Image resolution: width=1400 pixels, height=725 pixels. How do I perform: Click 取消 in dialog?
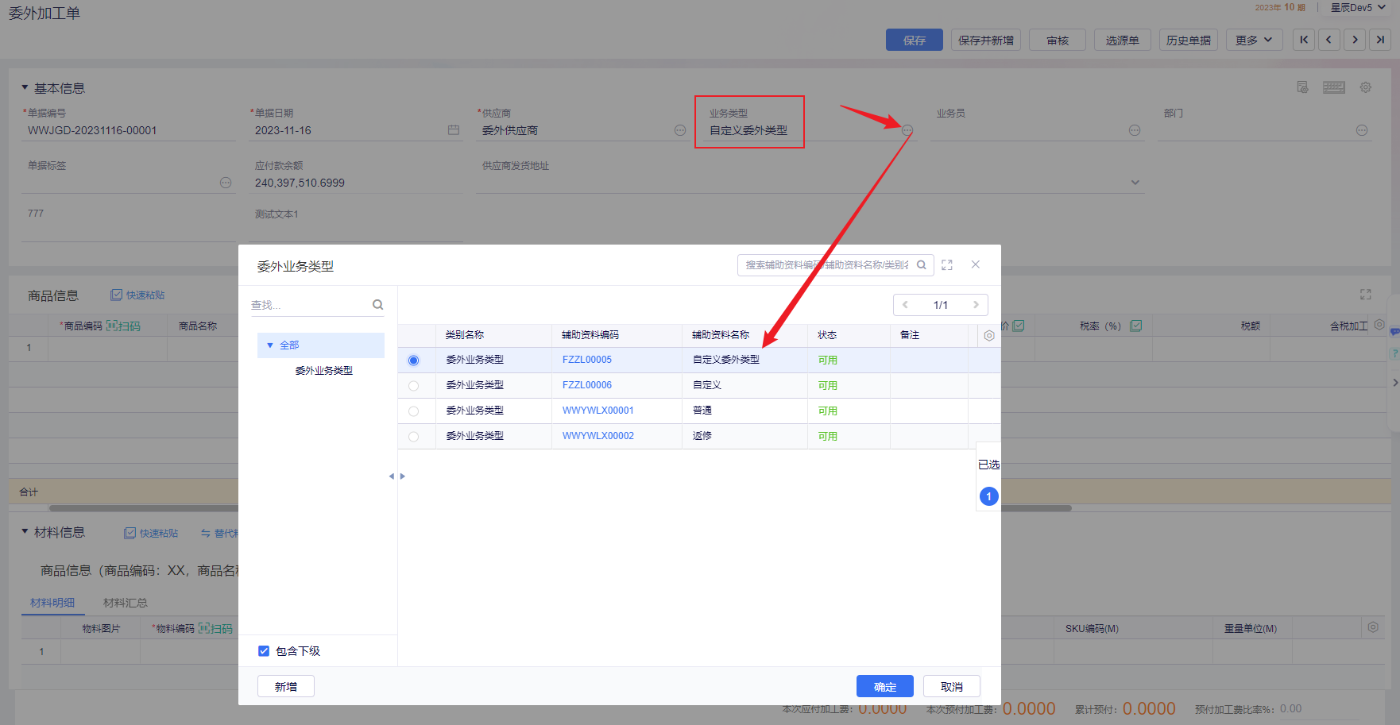[x=952, y=686]
